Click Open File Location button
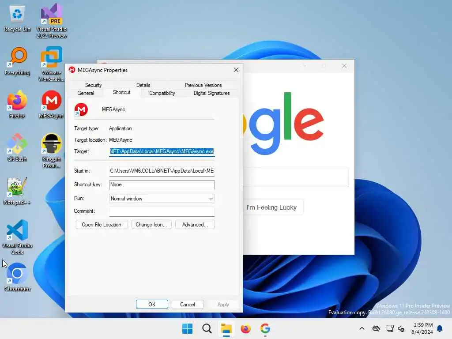Viewport: 452px width, 339px height. (x=102, y=225)
